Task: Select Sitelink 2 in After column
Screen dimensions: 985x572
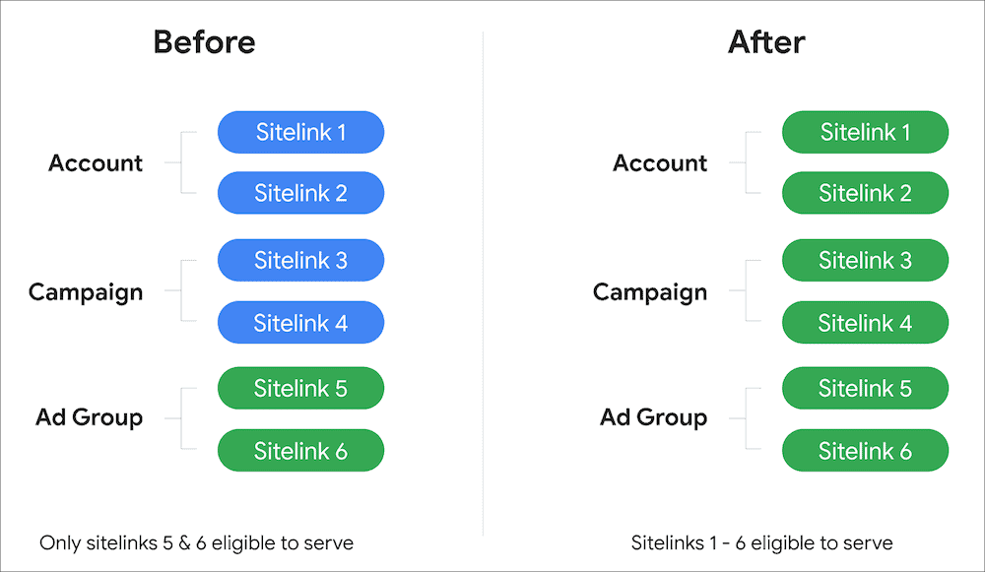Action: pos(865,193)
